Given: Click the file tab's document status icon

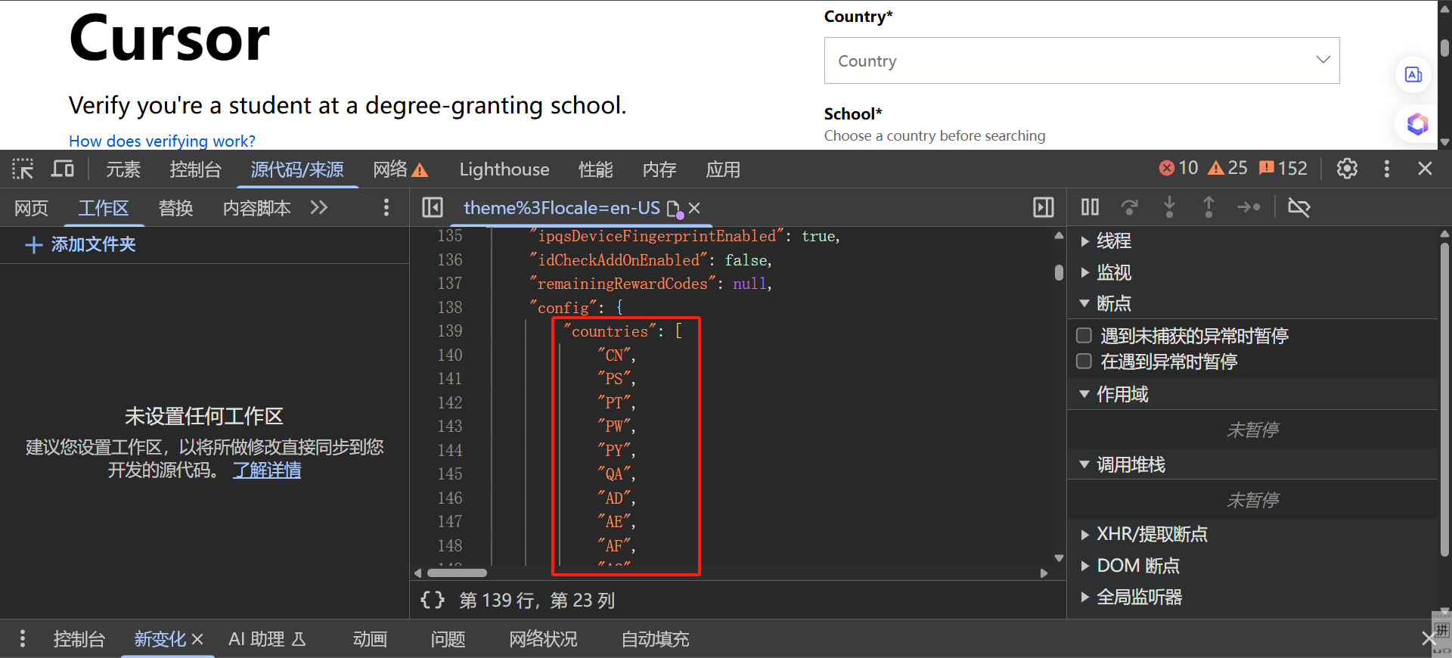Looking at the screenshot, I should coord(675,209).
